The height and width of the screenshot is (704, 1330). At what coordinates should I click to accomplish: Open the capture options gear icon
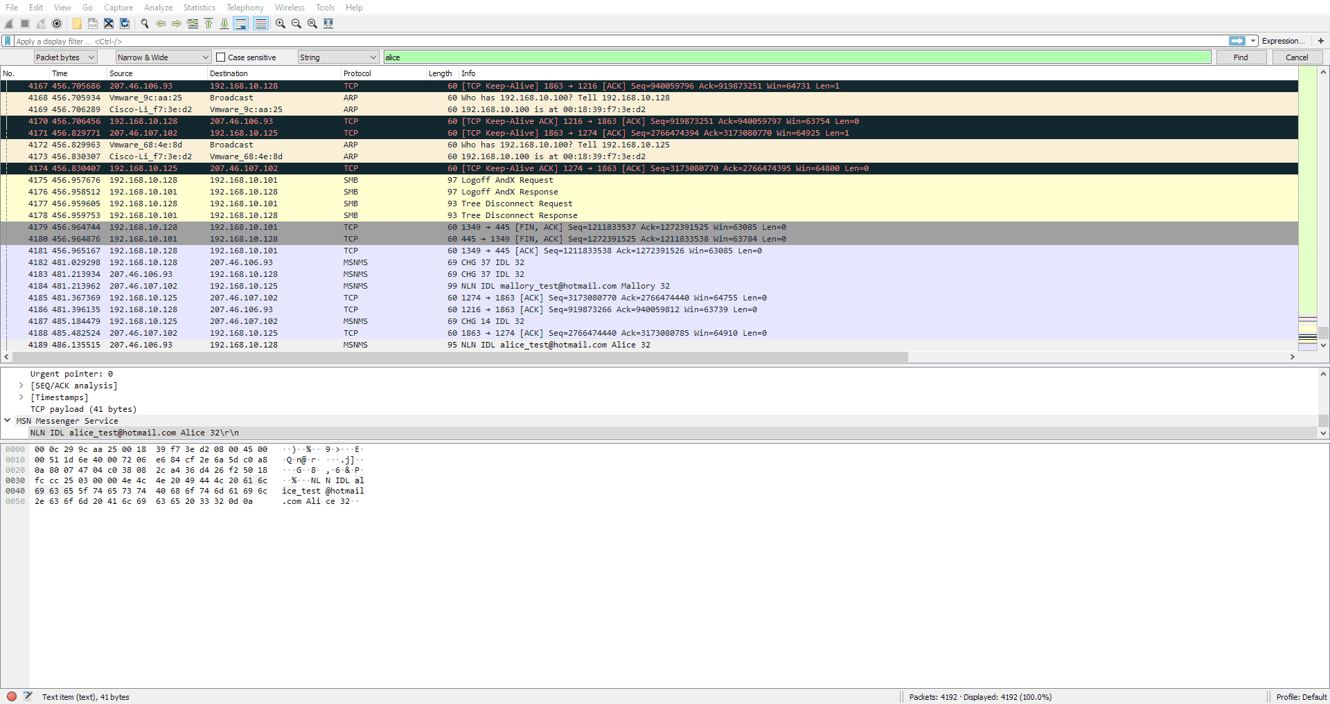coord(57,24)
